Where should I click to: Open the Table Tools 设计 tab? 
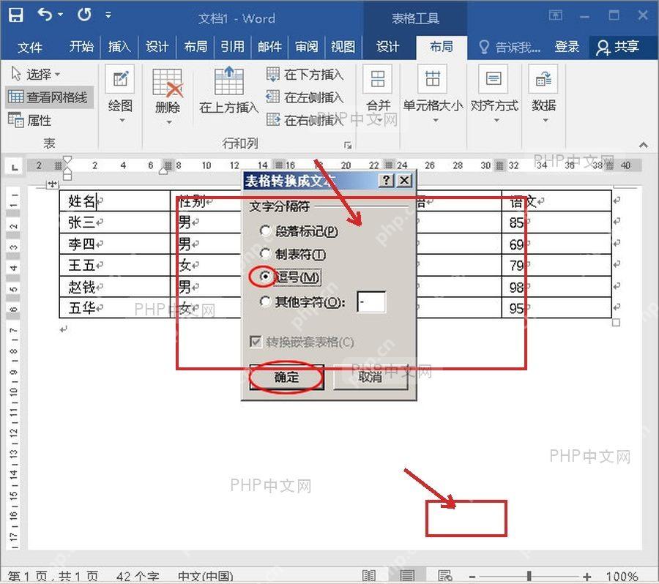387,47
